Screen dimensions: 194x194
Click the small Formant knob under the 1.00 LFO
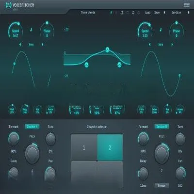(180, 110)
